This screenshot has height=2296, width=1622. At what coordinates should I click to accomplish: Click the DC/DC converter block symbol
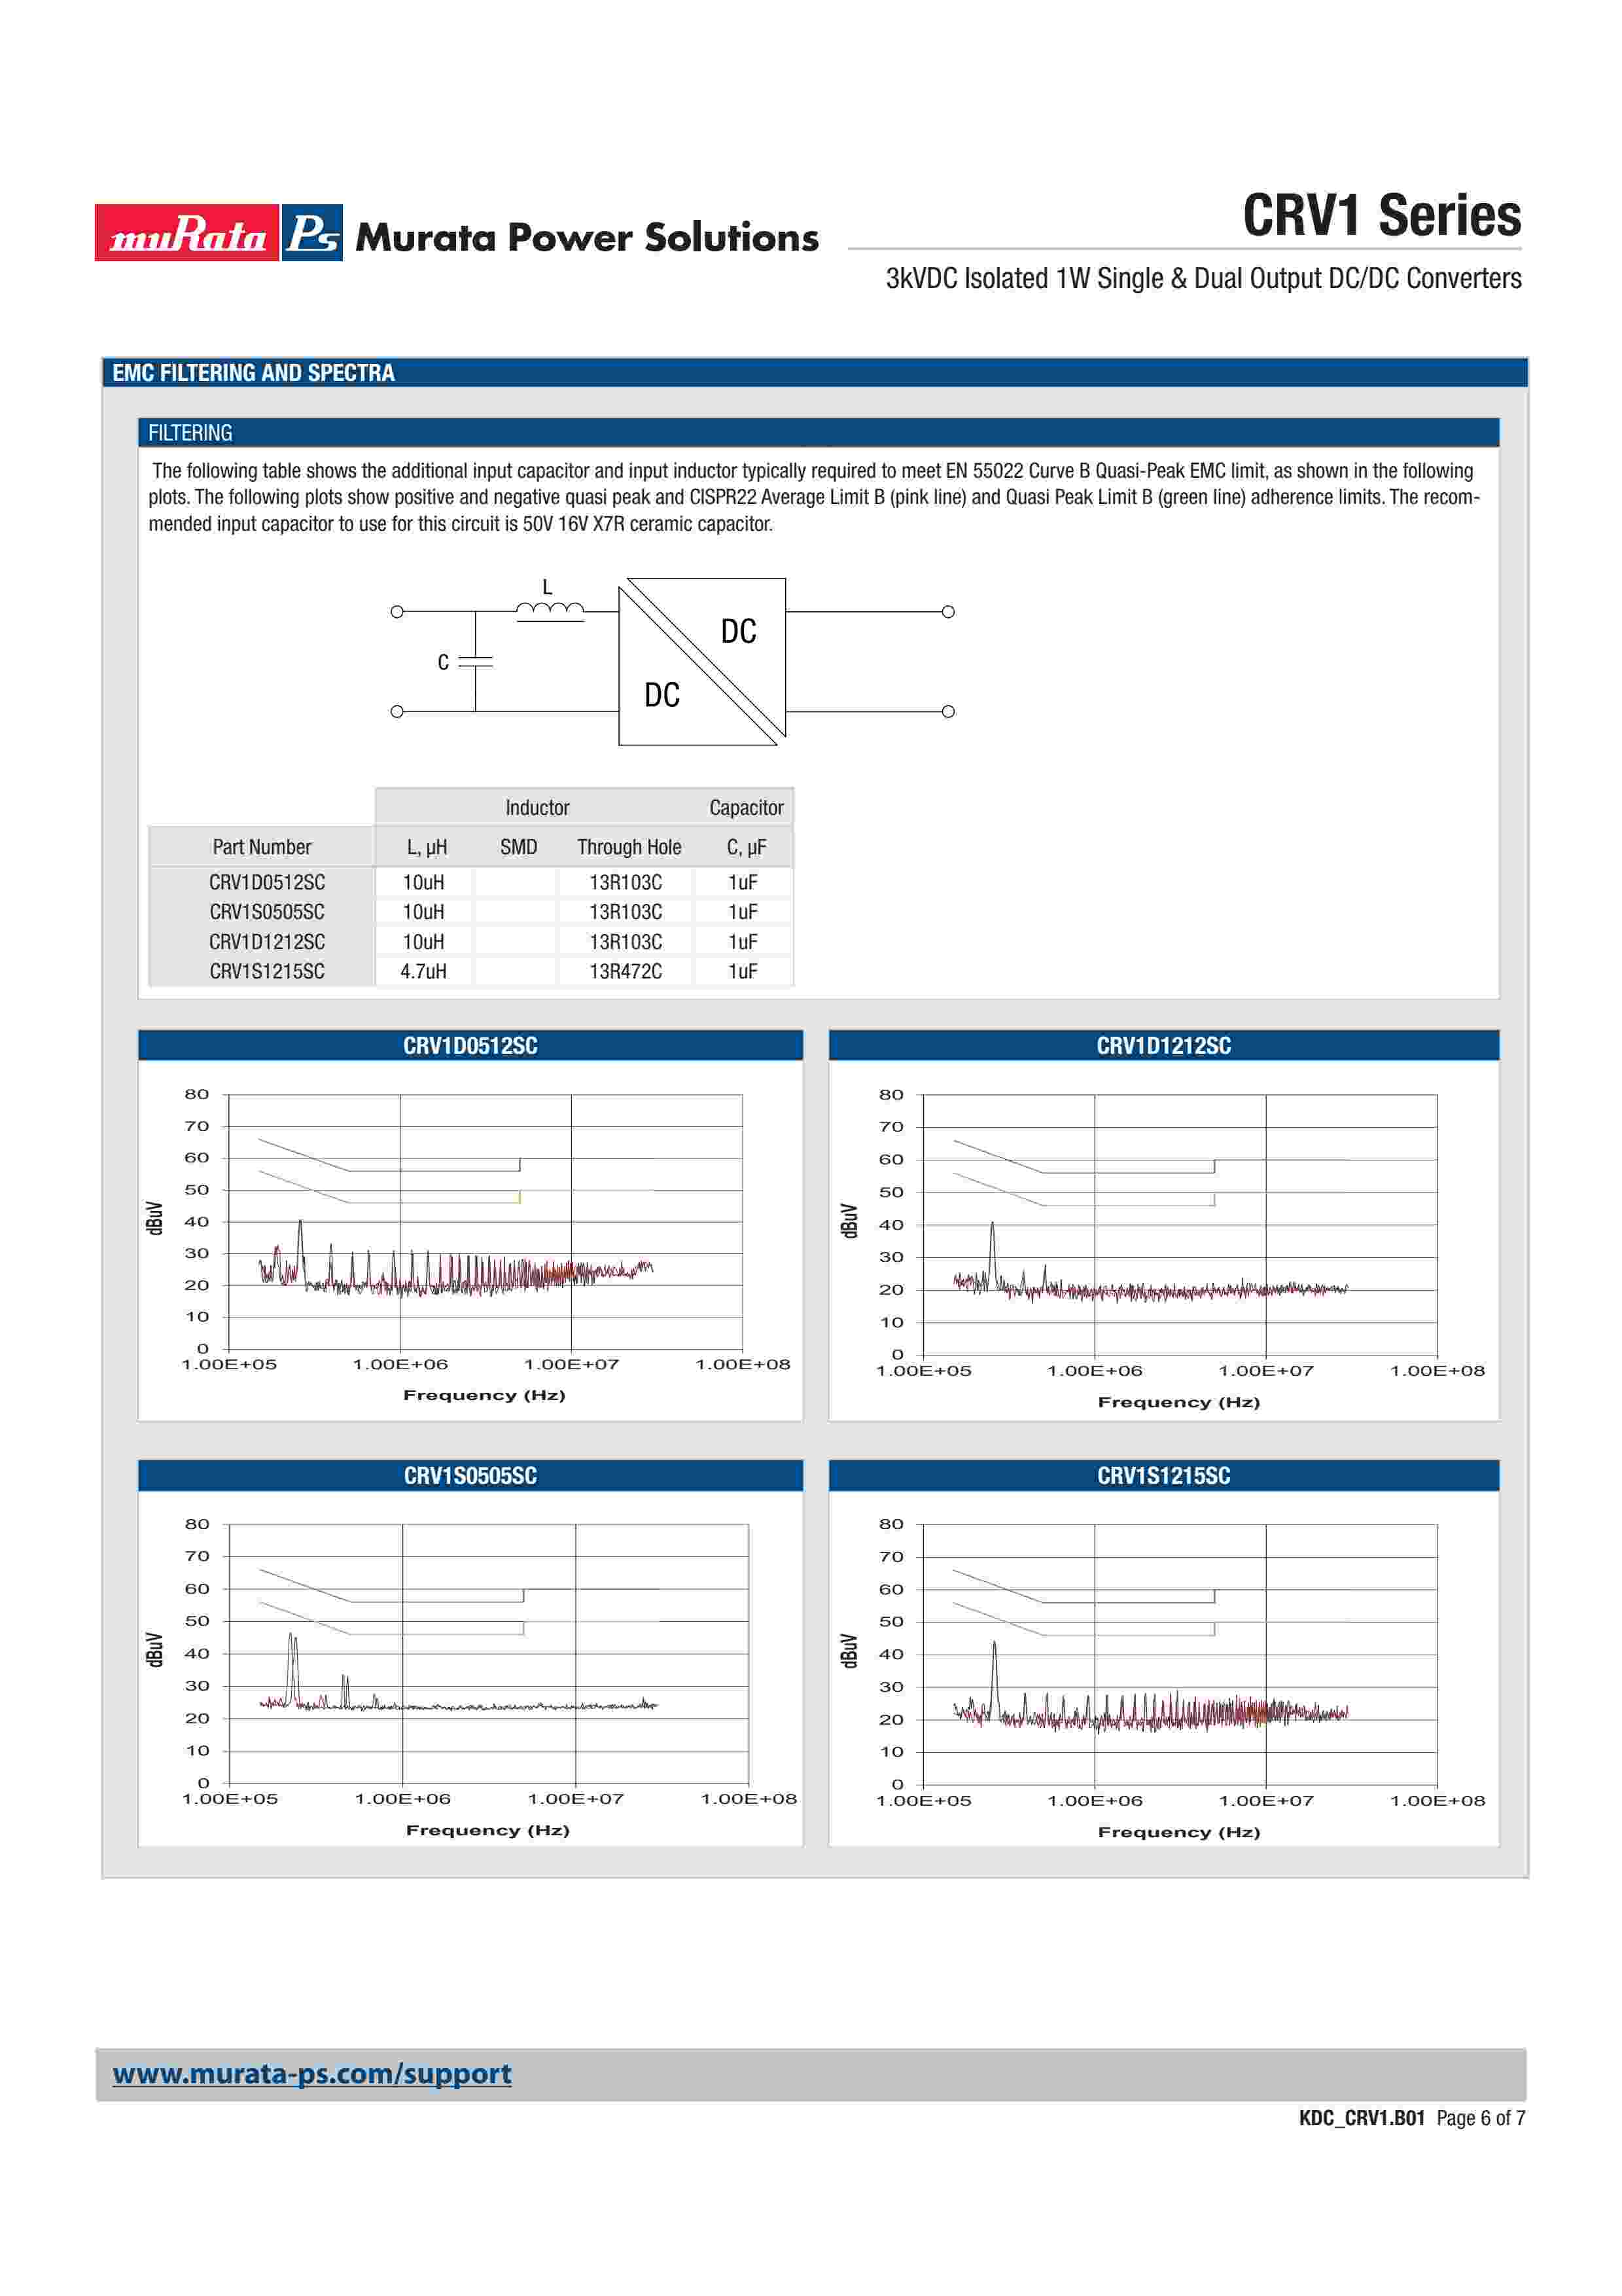point(701,662)
